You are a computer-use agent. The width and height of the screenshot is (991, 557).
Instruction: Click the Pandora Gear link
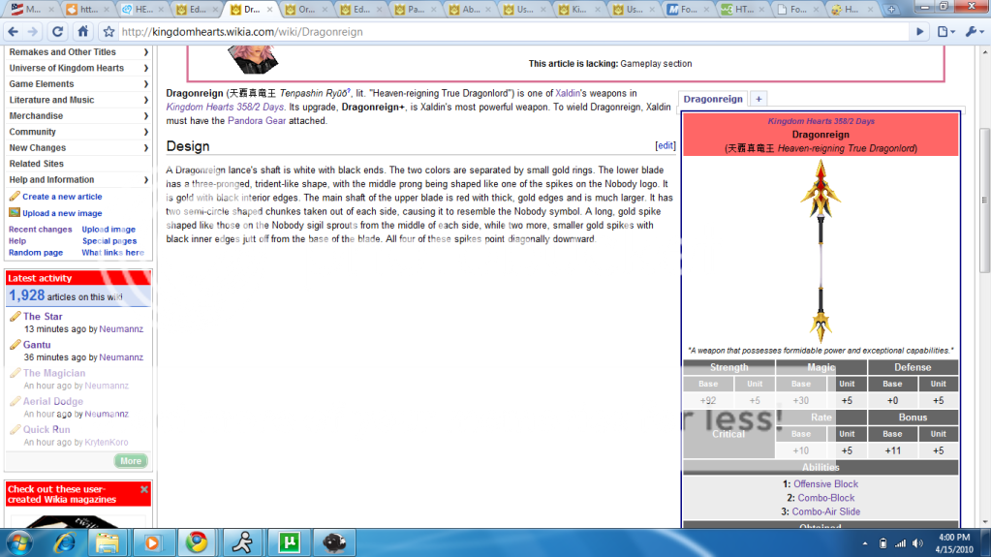(x=258, y=121)
